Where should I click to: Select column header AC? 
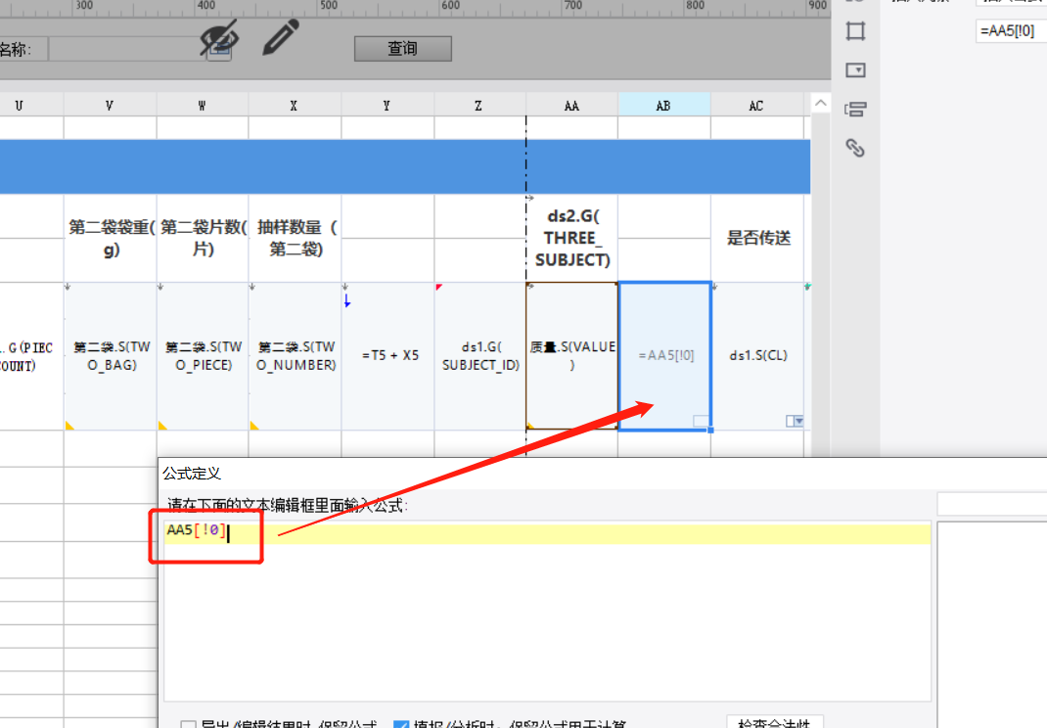756,106
